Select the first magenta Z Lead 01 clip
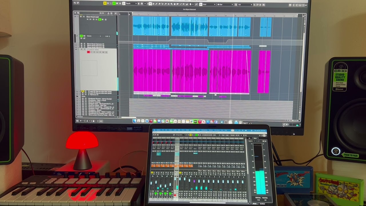 [152, 71]
